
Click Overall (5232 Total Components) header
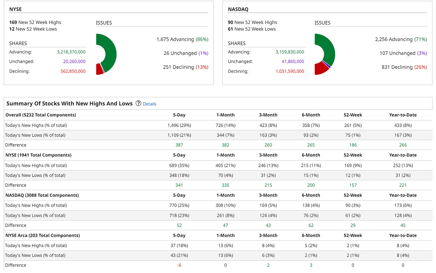41,115
